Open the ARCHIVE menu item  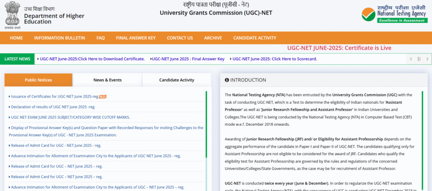[x=213, y=38]
